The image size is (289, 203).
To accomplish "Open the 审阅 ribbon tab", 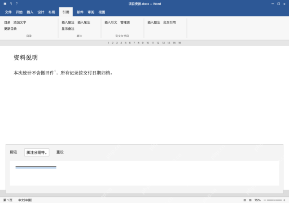I will coord(91,12).
